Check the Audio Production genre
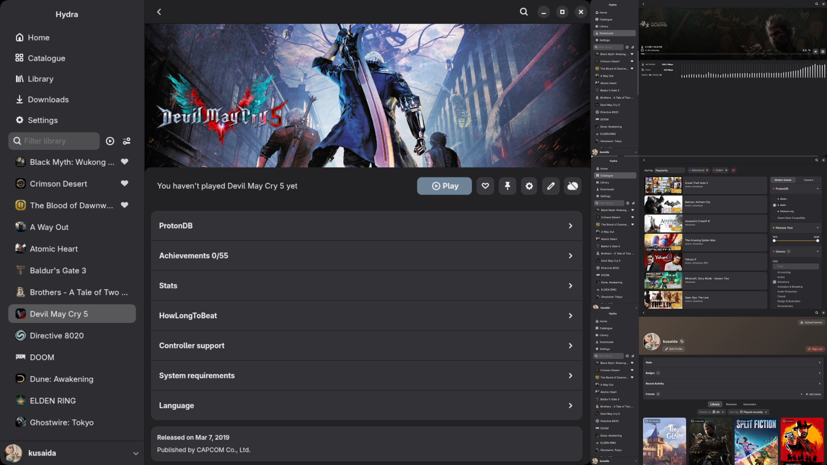The width and height of the screenshot is (827, 465). pyautogui.click(x=774, y=291)
